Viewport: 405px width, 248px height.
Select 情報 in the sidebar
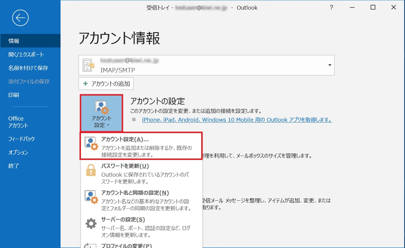click(x=30, y=41)
